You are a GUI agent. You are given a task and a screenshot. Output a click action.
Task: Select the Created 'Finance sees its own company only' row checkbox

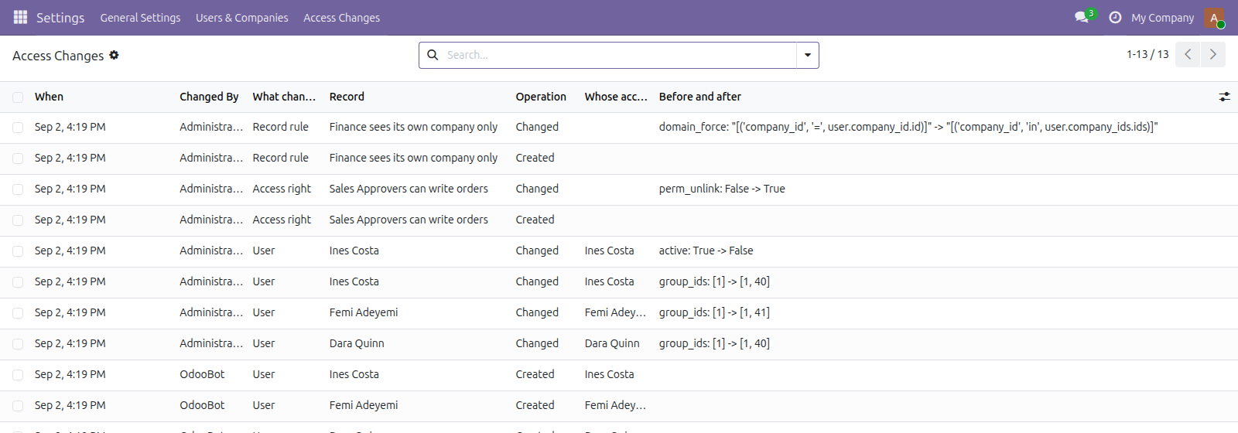(x=18, y=159)
